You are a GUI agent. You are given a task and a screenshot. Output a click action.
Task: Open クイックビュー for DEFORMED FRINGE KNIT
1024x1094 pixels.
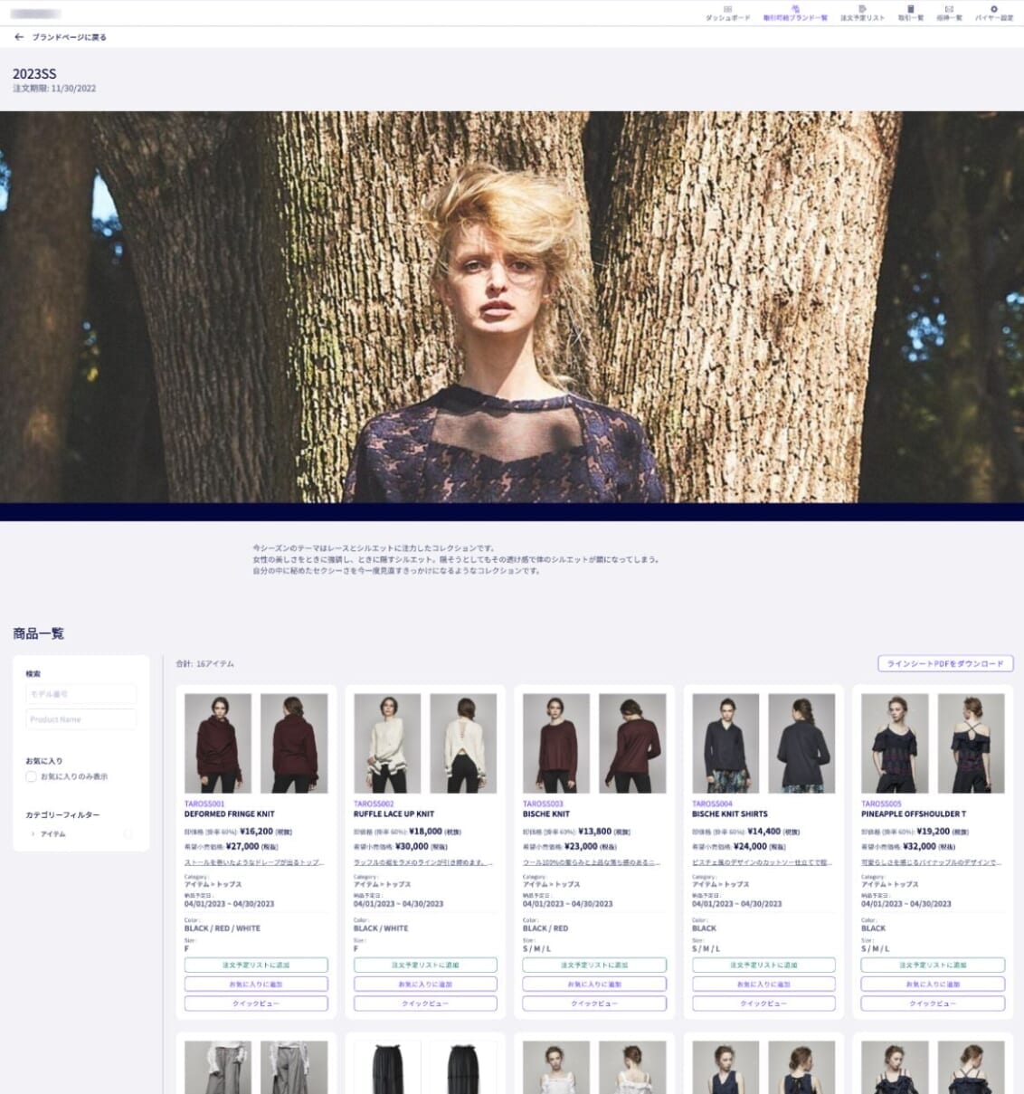(256, 1004)
